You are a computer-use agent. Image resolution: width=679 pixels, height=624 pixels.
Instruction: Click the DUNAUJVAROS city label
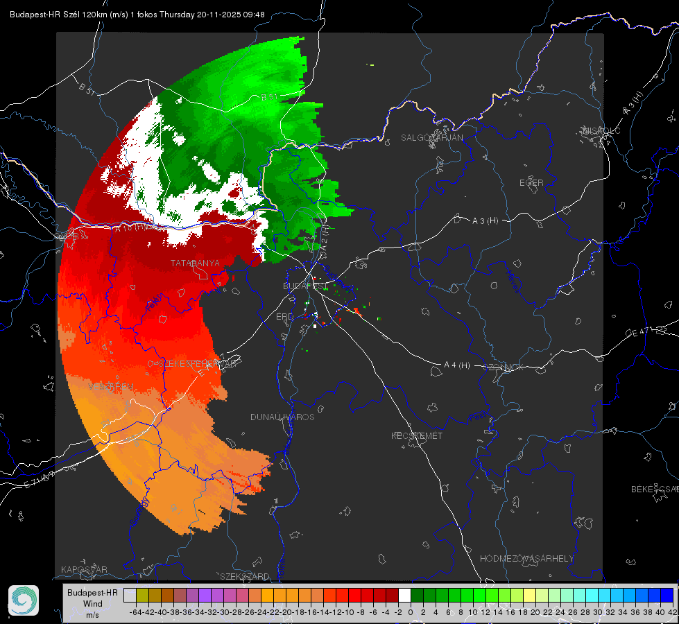click(282, 417)
